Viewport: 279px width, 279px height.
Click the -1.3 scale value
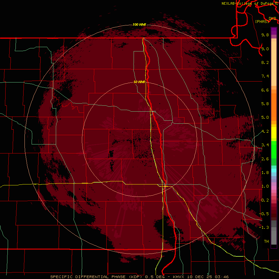tap(264, 228)
